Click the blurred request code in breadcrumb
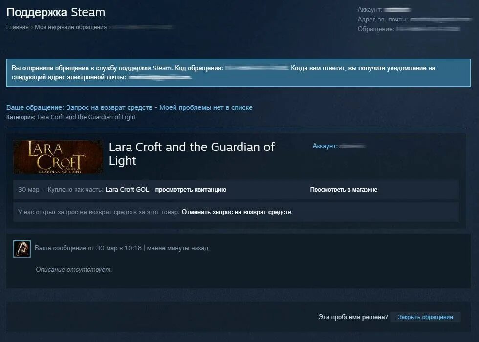Image resolution: width=479 pixels, height=342 pixels. point(143,27)
